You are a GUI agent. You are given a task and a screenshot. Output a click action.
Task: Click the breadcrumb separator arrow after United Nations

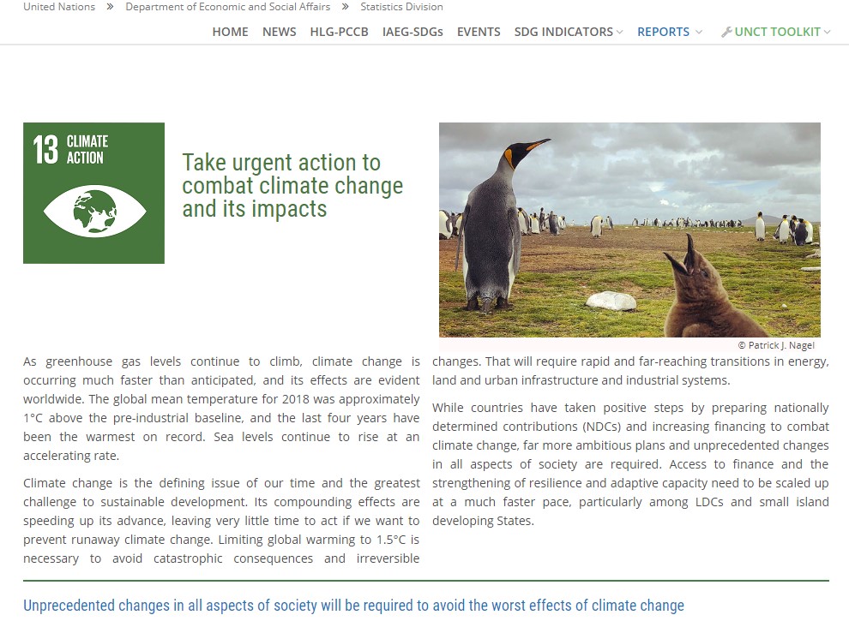[108, 7]
